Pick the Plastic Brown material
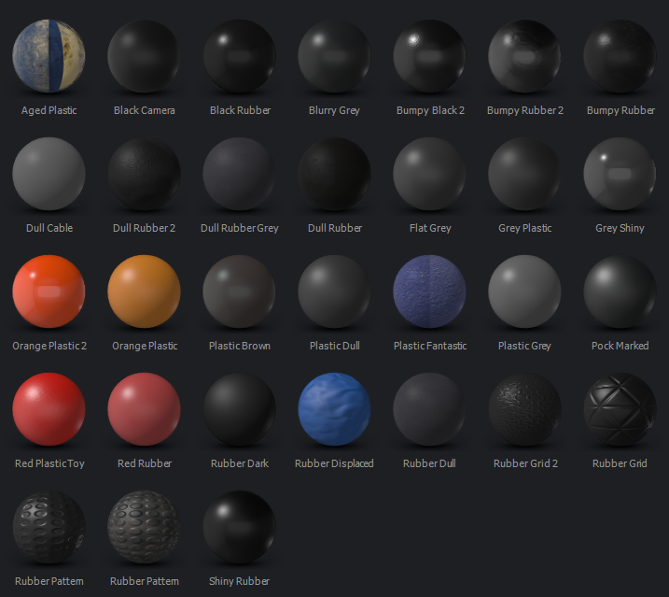669x597 pixels. [240, 291]
